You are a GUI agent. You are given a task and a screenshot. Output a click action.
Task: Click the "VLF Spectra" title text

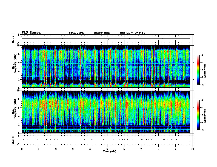(x=31, y=33)
